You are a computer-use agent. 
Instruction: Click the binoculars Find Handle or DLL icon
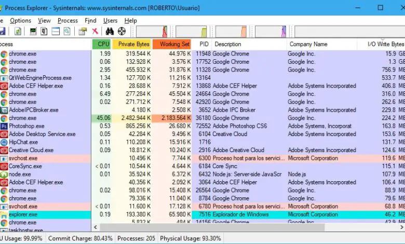coord(110,31)
